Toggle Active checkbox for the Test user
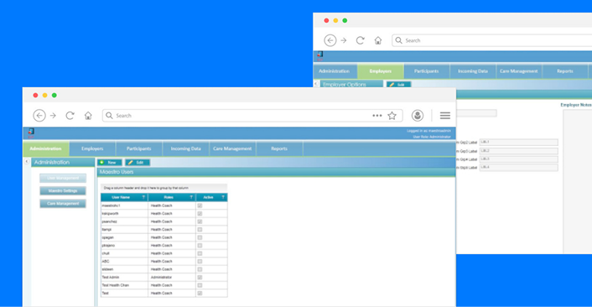Image resolution: width=592 pixels, height=307 pixels. pyautogui.click(x=200, y=293)
